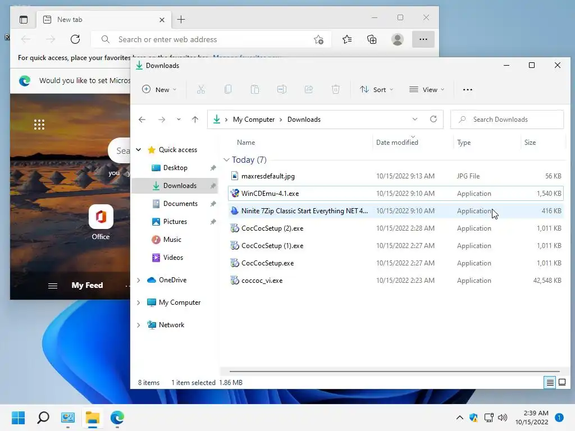Select CocCocSetup (2).exe file

396,228
